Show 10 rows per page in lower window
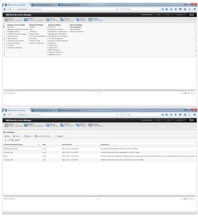This screenshot has width=198, height=216. [182, 199]
